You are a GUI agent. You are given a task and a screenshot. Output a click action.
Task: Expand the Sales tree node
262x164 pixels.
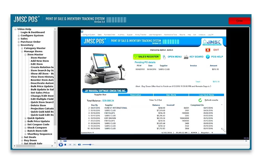[x=19, y=39]
